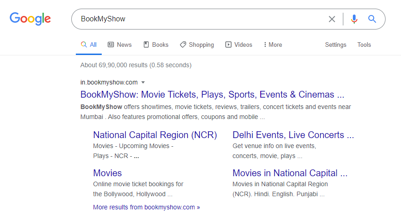Expand dropdown arrow beside in.bookmyshow.com
The image size is (401, 218).
click(143, 82)
